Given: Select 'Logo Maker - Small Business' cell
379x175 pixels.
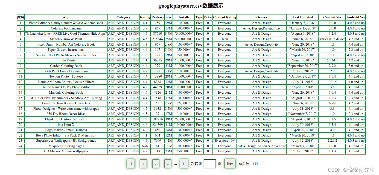Looking at the screenshot, I should (66, 130).
